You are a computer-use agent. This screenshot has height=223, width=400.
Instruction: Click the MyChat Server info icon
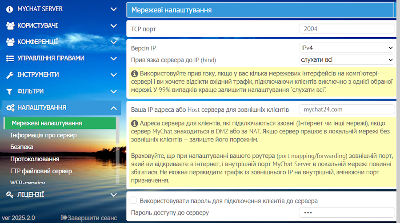click(x=10, y=9)
